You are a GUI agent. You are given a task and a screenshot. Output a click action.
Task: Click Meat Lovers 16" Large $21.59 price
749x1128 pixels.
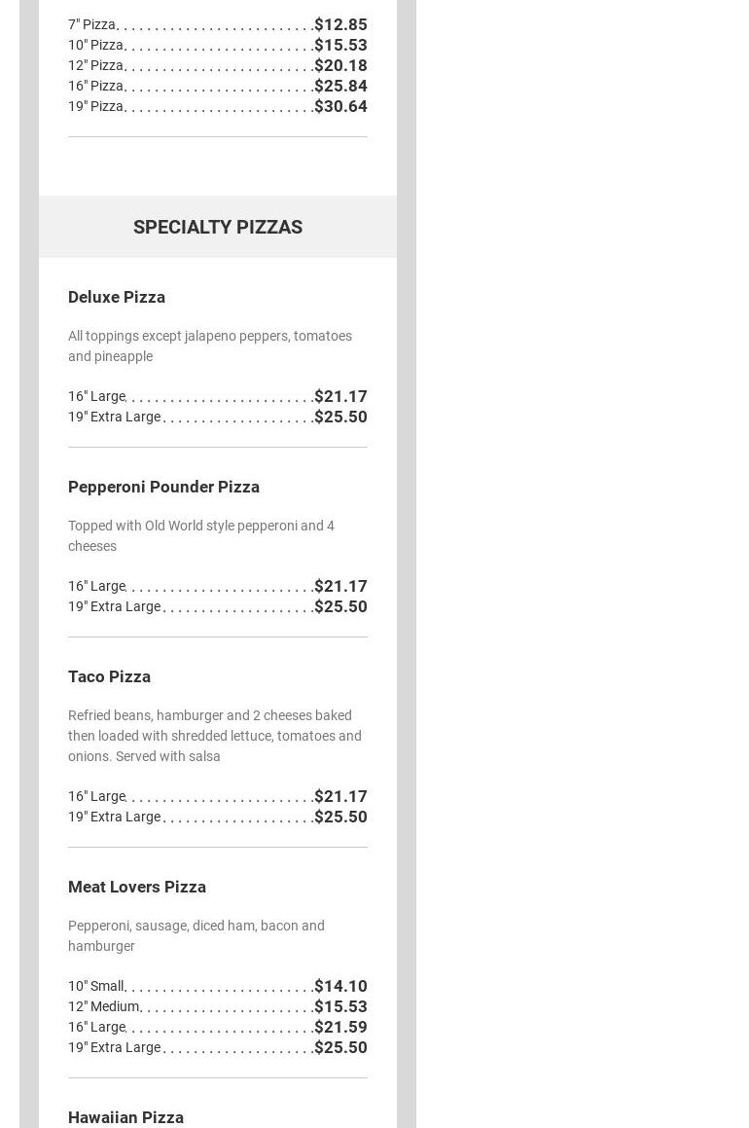point(340,1027)
